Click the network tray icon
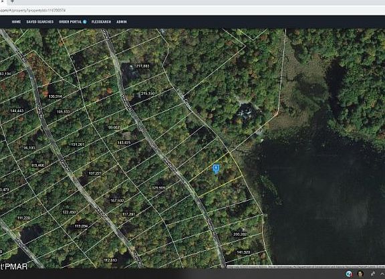385x279 pixels. click(x=372, y=274)
